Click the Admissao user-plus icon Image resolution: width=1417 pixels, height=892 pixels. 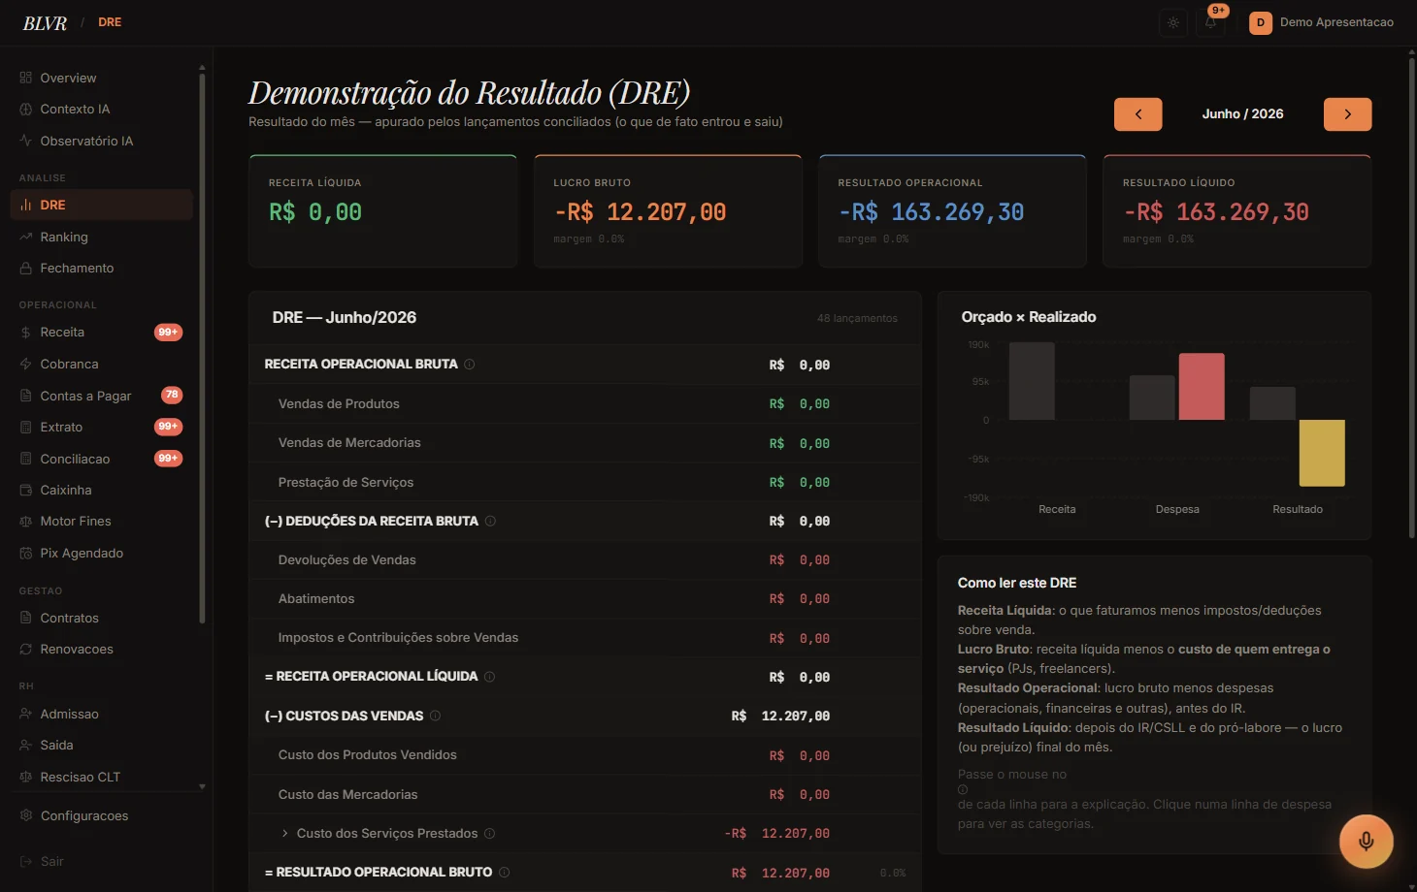click(x=26, y=714)
